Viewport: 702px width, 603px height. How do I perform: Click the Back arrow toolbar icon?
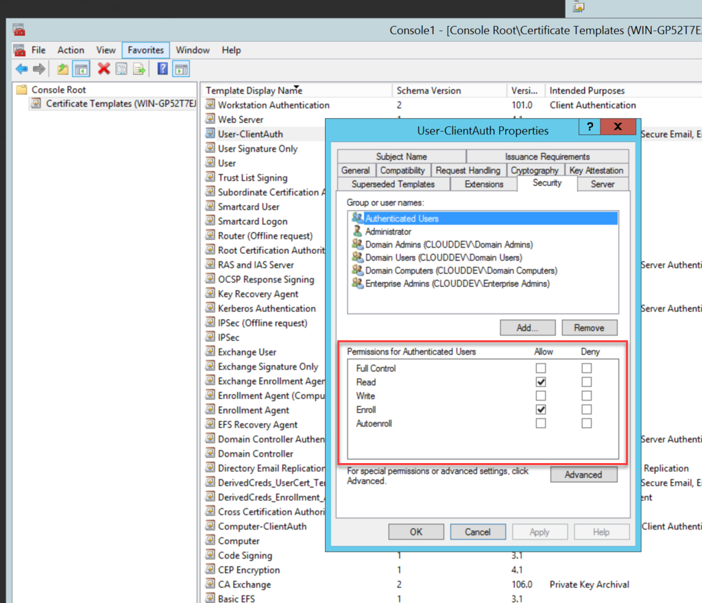tap(21, 69)
